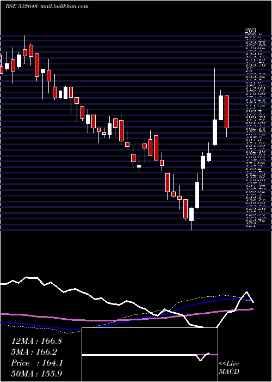The image size is (272, 382).
Task: Click the 50MA : 155.9 reading
Action: click(x=36, y=374)
